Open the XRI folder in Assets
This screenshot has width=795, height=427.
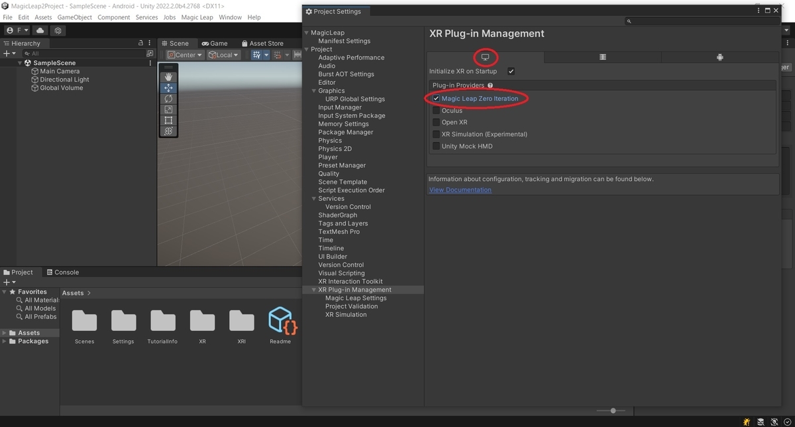click(241, 326)
